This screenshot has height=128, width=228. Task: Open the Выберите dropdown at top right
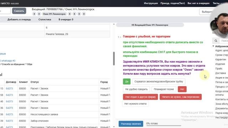click(x=207, y=12)
